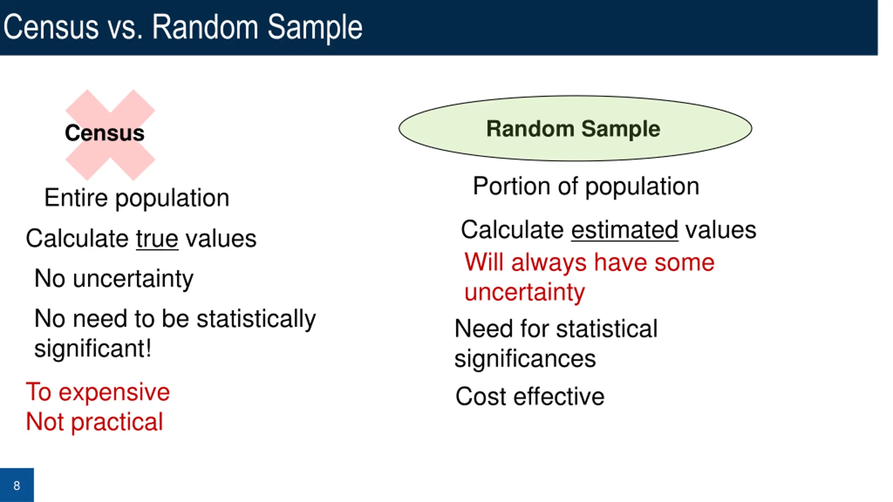Screen dimensions: 893x502
Task: Click the word 'significant!' in left column
Action: (93, 349)
